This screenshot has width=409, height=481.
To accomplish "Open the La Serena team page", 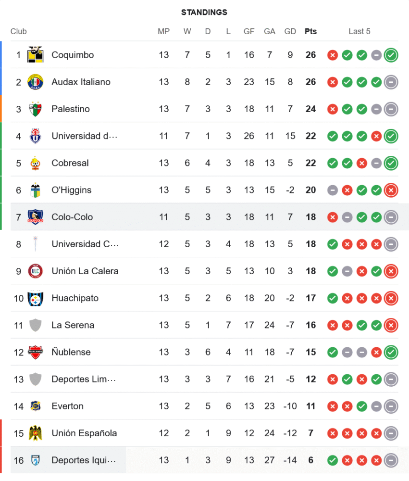I will tap(73, 325).
